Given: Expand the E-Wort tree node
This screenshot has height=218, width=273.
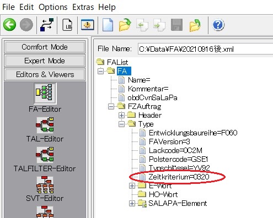Looking at the screenshot, I should pos(132,186).
